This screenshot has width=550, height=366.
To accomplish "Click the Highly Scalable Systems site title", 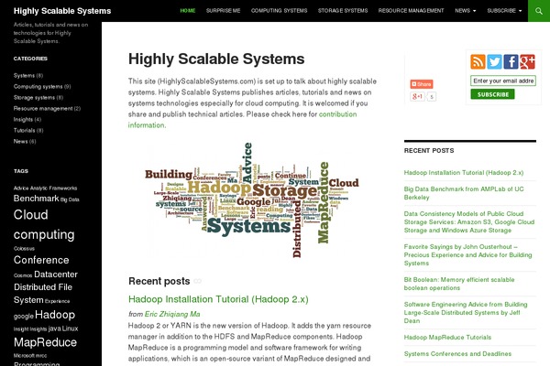I will pos(62,11).
